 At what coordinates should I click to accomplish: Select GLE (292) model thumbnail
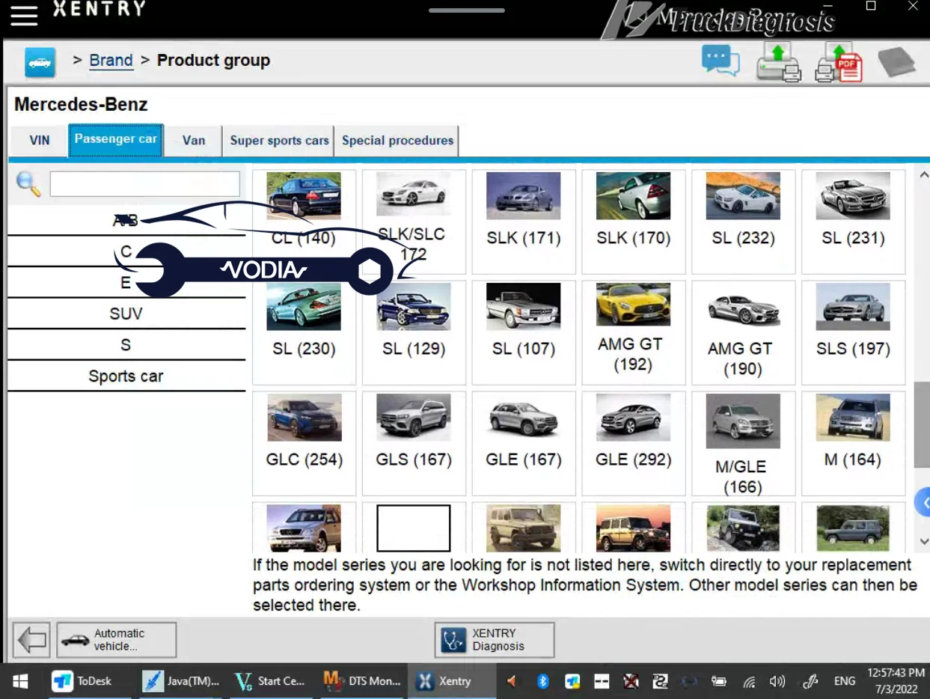tap(633, 443)
